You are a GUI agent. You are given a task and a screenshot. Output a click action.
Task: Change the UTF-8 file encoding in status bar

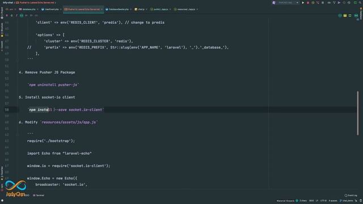pos(323,201)
